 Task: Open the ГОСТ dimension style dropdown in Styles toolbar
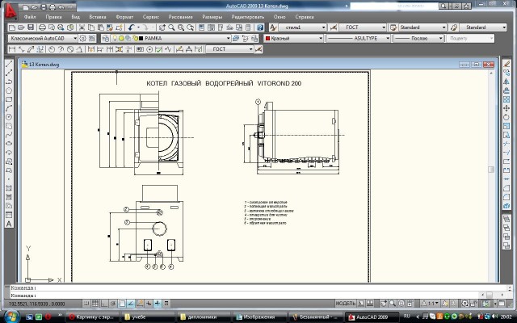[384, 27]
